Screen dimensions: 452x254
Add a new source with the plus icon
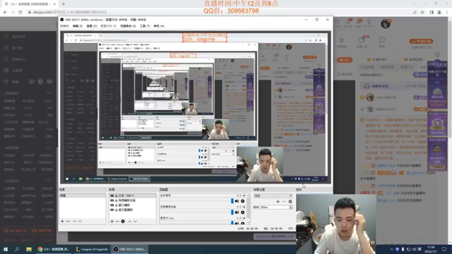[112, 221]
